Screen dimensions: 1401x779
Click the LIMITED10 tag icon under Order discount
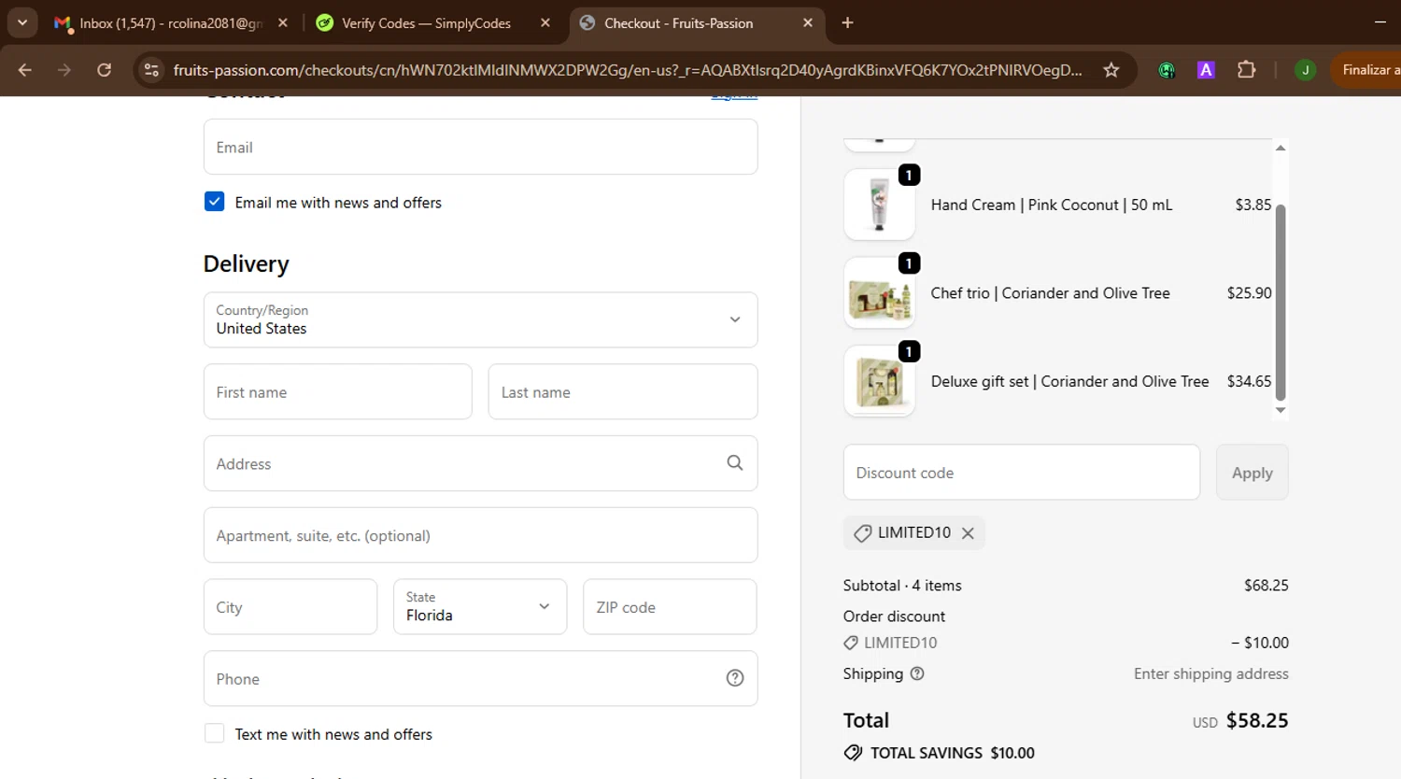(851, 643)
